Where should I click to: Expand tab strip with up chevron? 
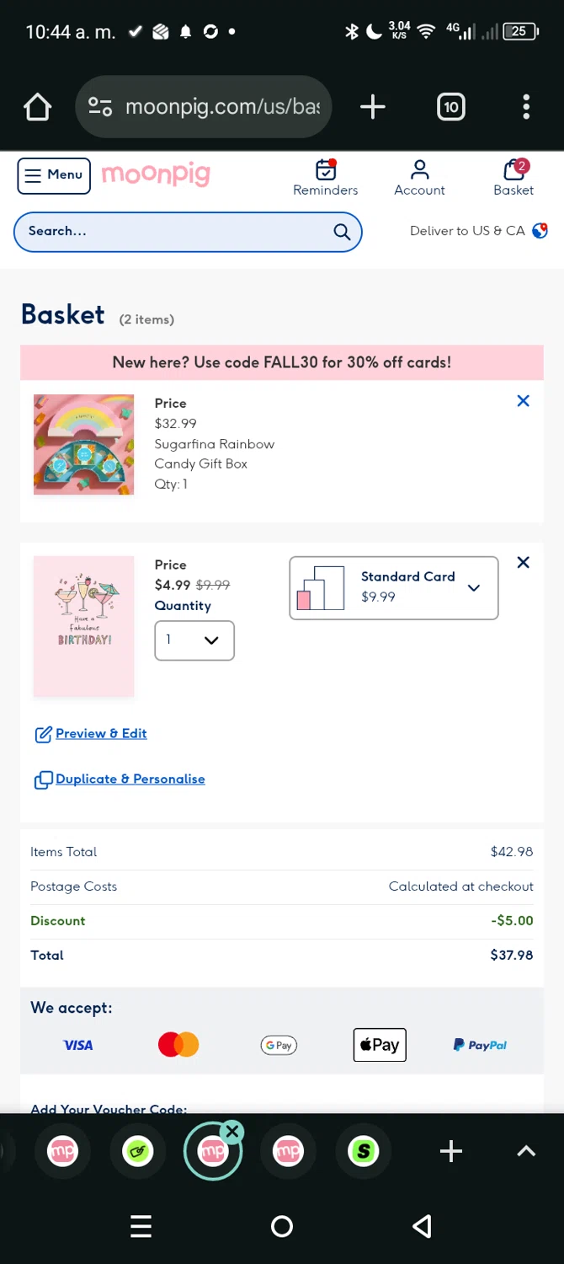[x=526, y=1151]
